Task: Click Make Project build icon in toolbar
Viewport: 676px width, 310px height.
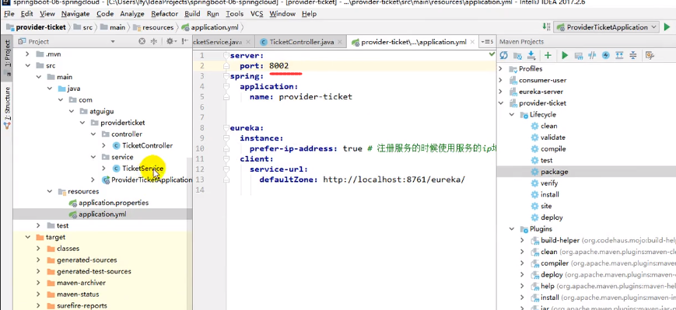Action: [x=547, y=27]
